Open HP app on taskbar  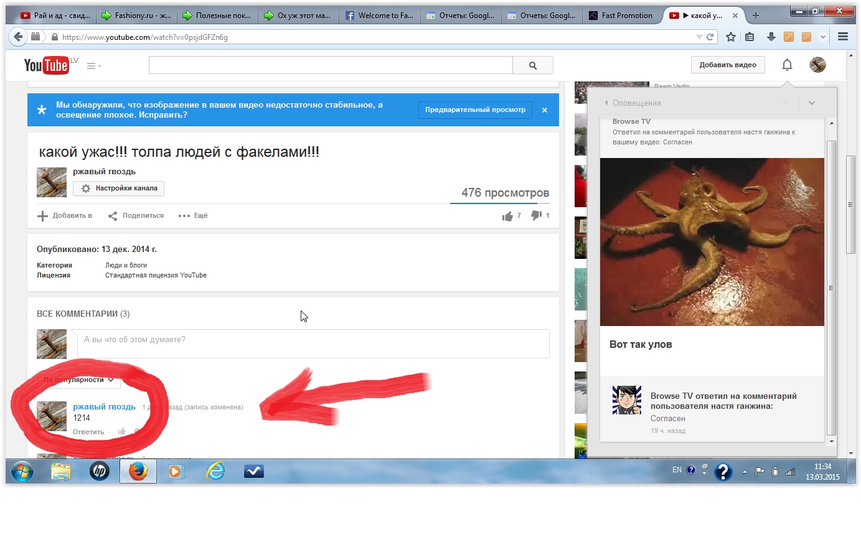tap(99, 472)
